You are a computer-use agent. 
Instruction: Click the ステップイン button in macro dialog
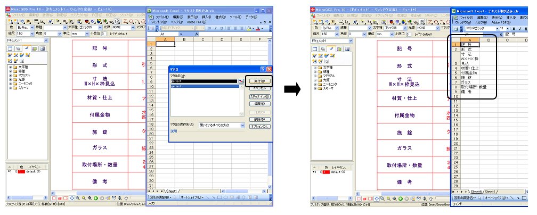click(x=261, y=96)
